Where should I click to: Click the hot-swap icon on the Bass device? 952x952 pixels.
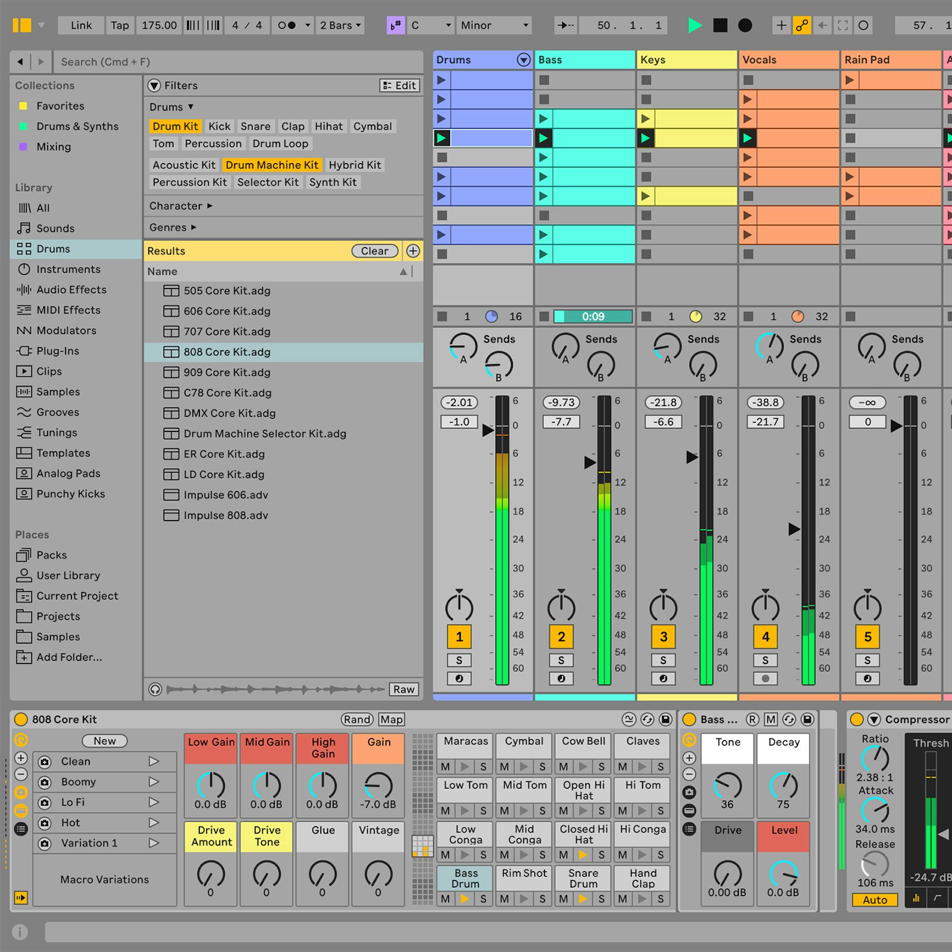(788, 720)
